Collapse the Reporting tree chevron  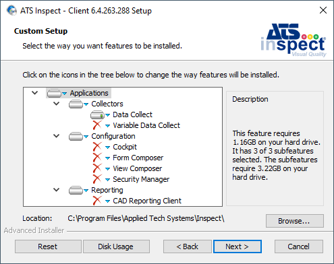(x=56, y=190)
